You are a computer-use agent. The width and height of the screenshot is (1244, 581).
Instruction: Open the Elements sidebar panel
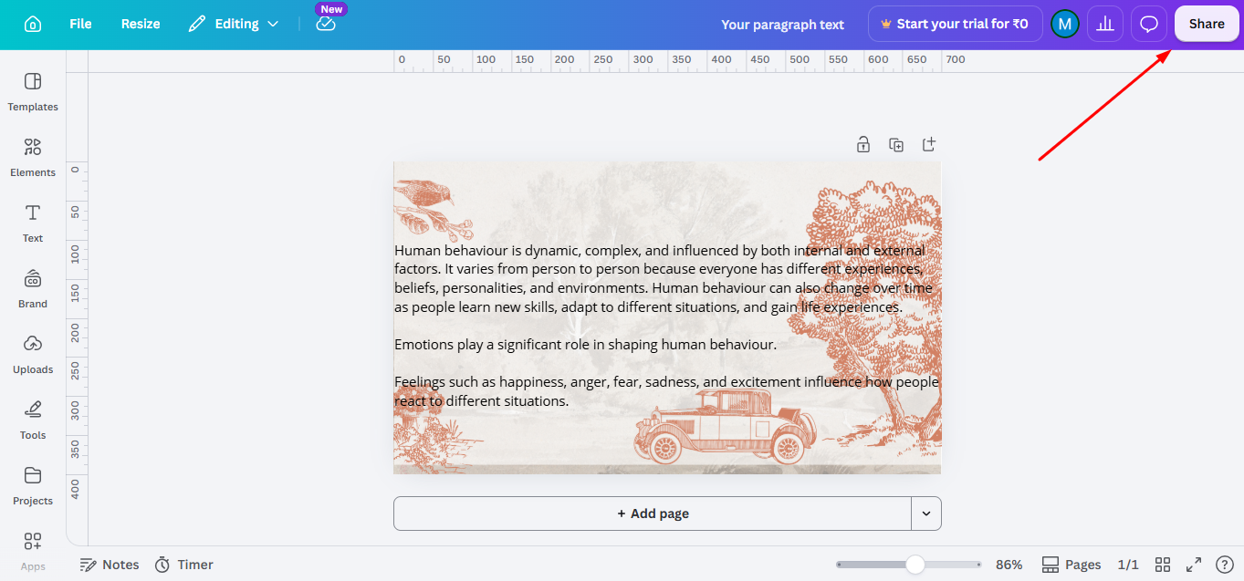(x=33, y=157)
